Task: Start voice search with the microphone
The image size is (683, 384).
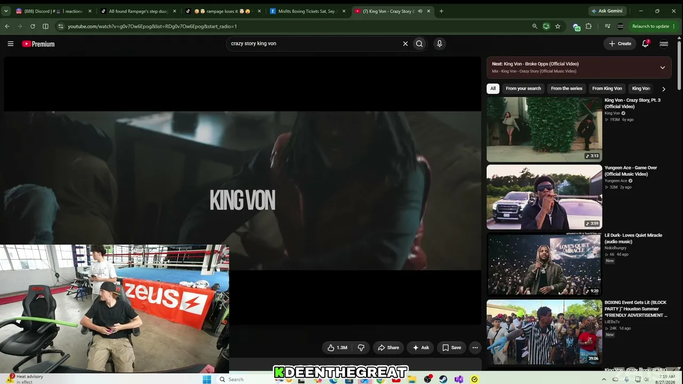Action: click(439, 44)
